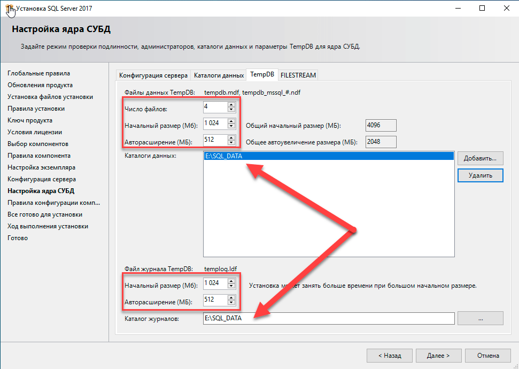The image size is (519, 369).
Task: Click the Добавить... button
Action: pos(481,158)
